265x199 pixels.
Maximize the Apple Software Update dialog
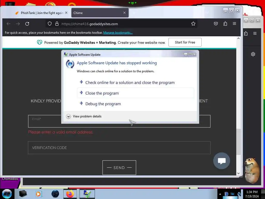coord(190,54)
